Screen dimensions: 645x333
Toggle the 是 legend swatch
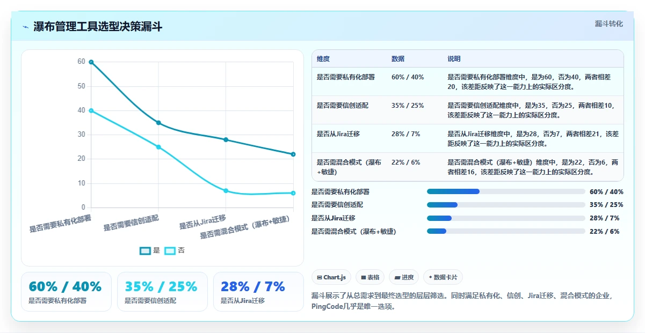click(145, 250)
